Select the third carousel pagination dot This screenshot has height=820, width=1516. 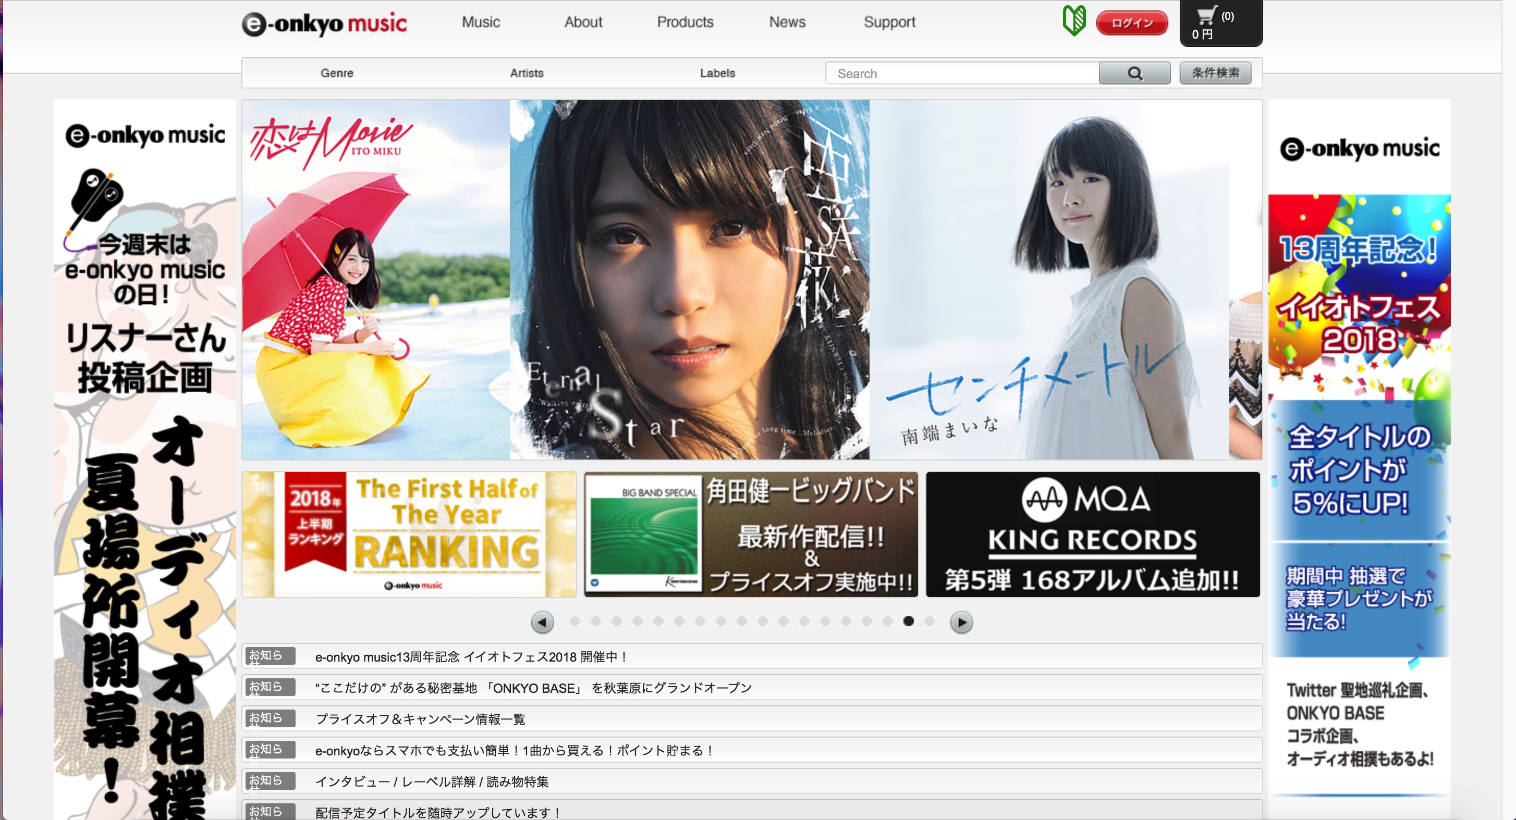coord(617,621)
